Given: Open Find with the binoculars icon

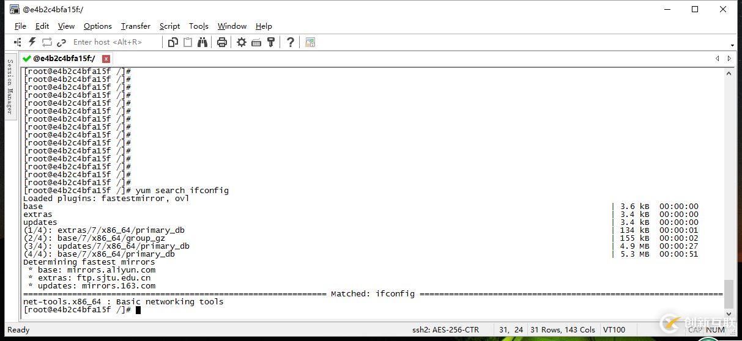Looking at the screenshot, I should pyautogui.click(x=203, y=42).
